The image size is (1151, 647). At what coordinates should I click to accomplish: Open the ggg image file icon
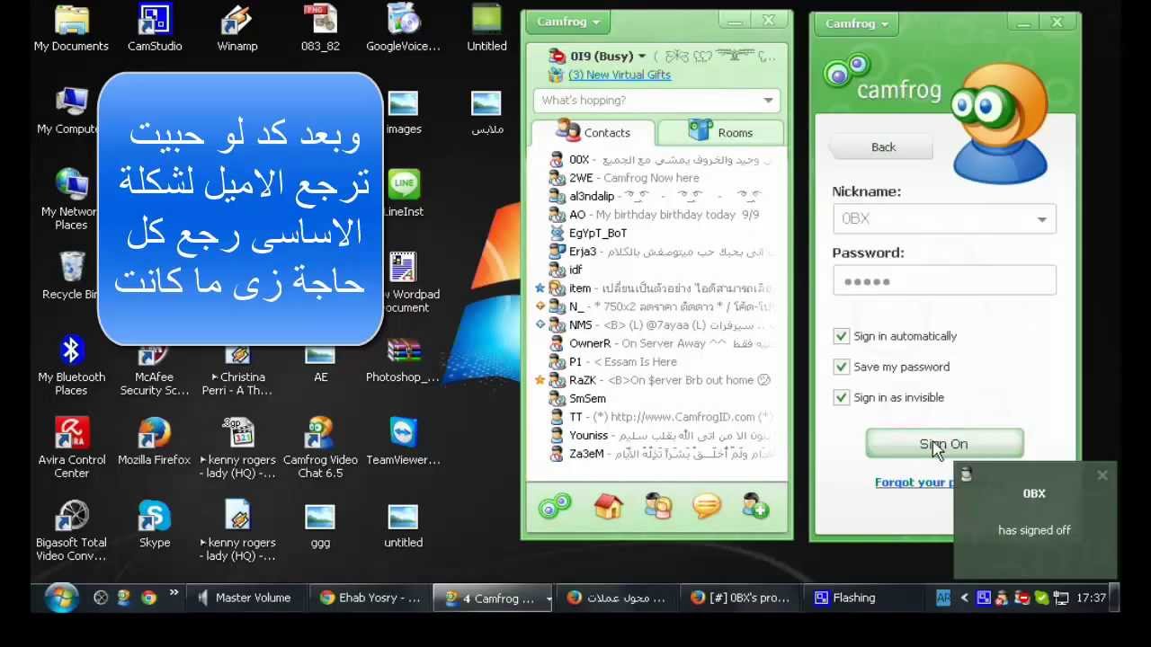[x=320, y=524]
